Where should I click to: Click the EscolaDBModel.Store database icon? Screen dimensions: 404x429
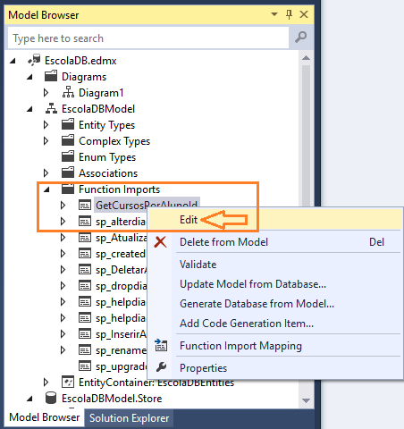[51, 398]
